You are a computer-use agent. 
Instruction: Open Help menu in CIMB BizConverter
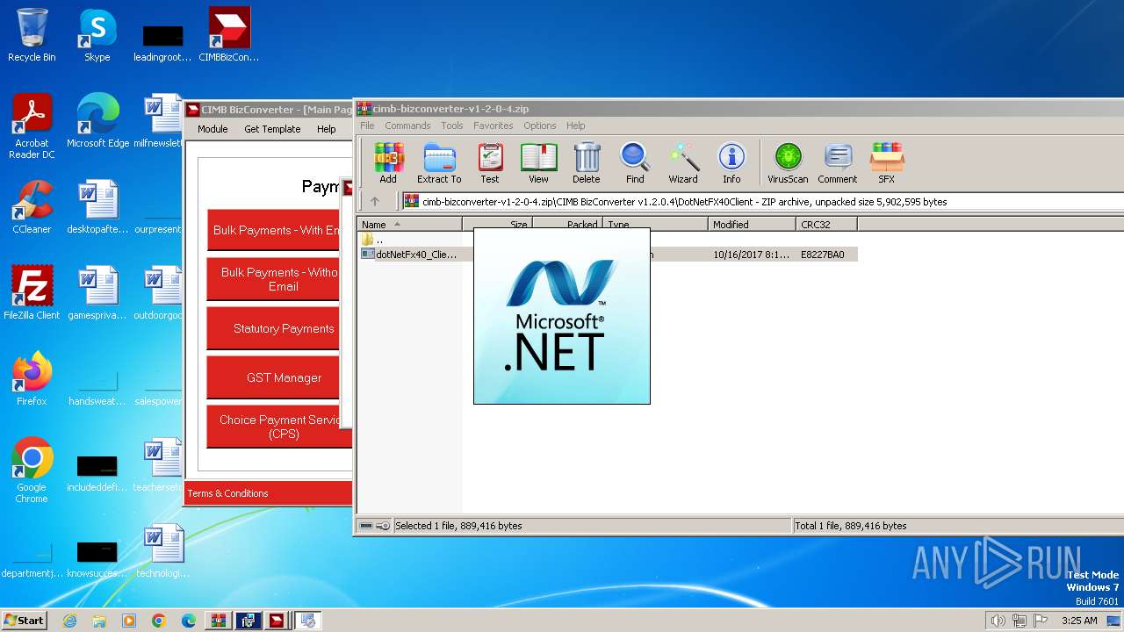click(327, 129)
